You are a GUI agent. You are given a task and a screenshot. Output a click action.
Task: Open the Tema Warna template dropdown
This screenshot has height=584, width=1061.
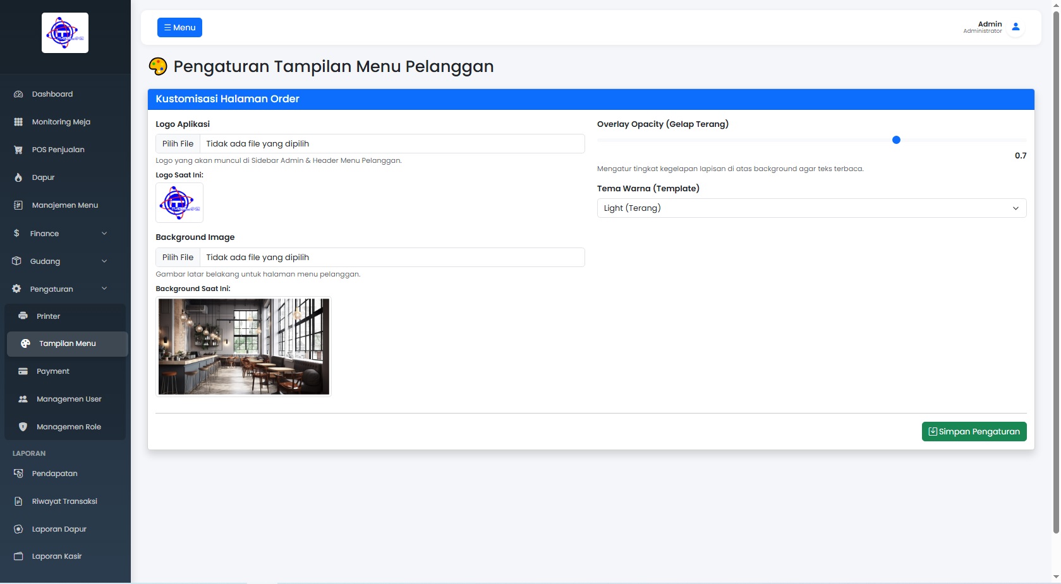click(x=811, y=208)
